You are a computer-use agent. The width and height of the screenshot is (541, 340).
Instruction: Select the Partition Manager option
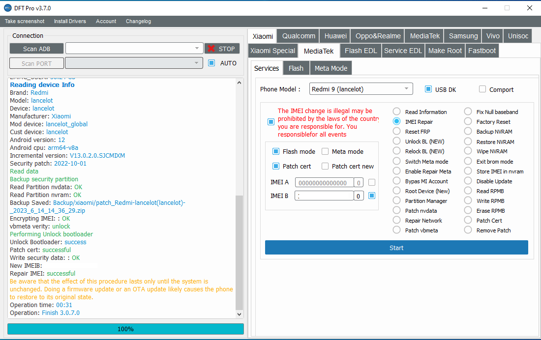(x=397, y=200)
